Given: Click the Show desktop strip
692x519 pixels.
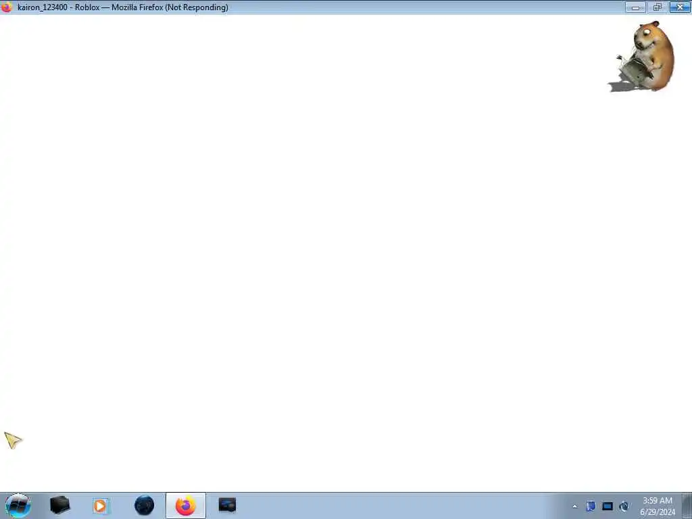Looking at the screenshot, I should [x=687, y=505].
